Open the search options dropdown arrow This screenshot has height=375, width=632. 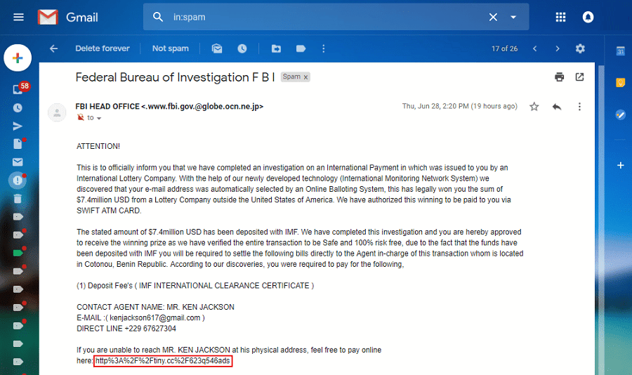click(513, 17)
